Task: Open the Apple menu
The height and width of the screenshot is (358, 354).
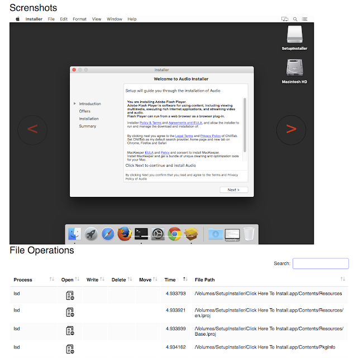Action: point(17,19)
